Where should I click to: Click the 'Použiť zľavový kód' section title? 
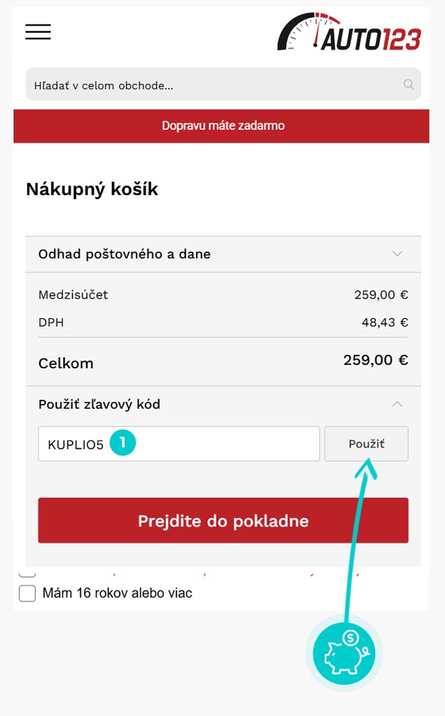click(99, 404)
